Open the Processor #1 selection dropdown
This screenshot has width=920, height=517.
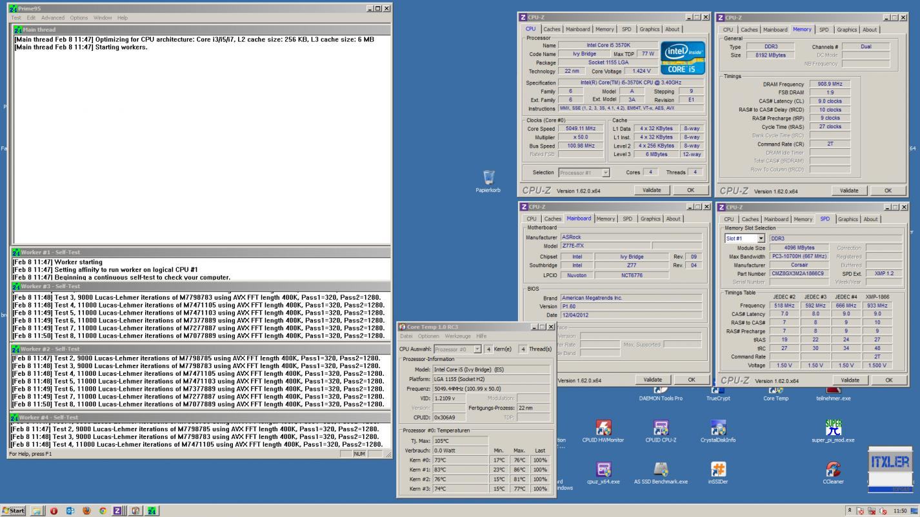tap(605, 173)
